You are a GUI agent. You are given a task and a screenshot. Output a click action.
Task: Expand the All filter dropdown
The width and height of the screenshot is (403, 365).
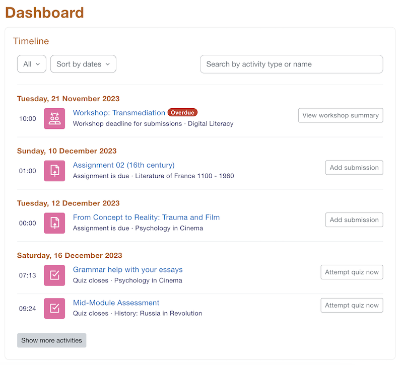32,64
